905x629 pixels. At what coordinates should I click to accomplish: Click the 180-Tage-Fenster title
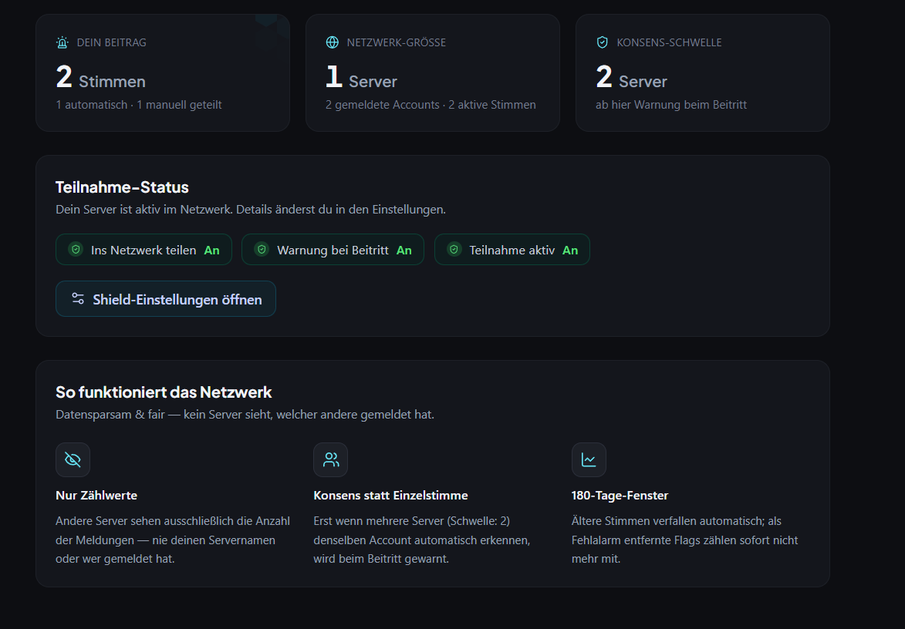pos(620,495)
